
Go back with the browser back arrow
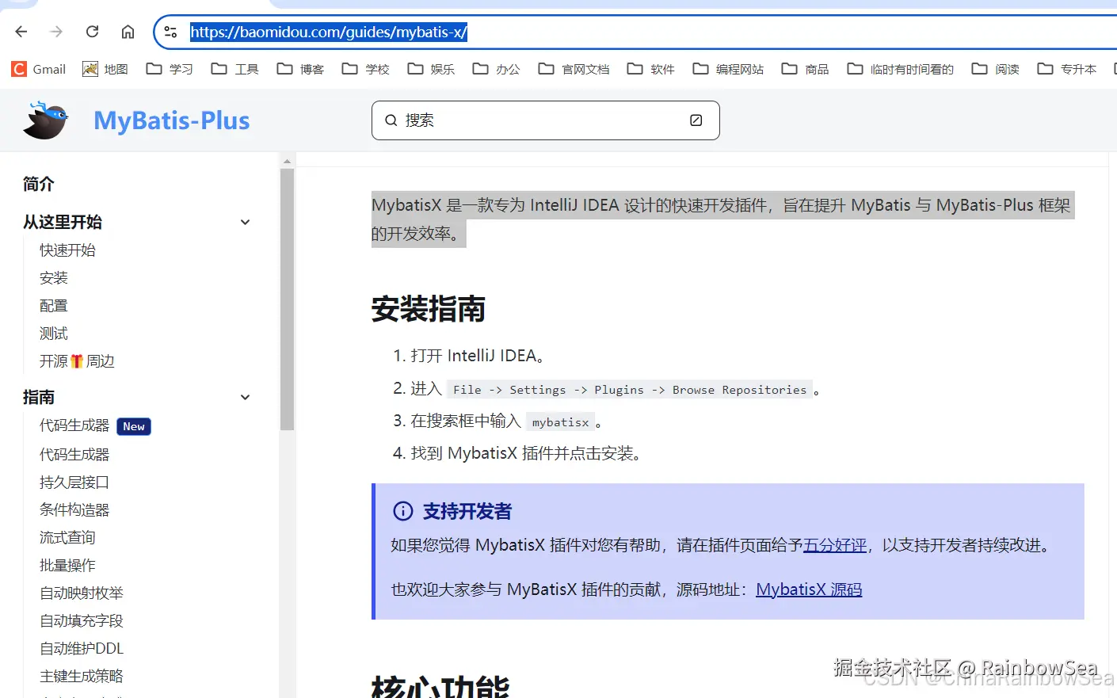coord(21,32)
